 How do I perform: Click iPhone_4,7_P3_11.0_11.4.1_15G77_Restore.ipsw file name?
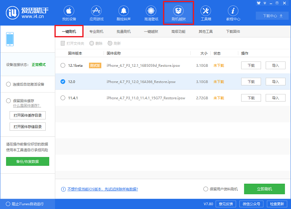[x=146, y=98]
